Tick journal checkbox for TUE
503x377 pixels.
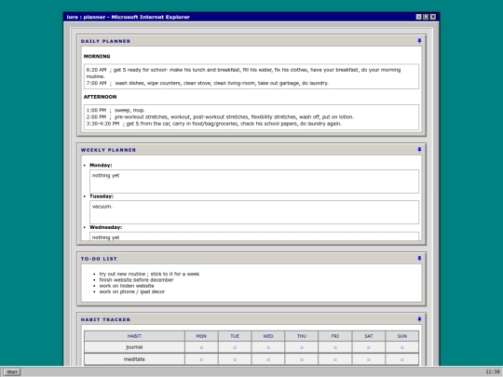(x=235, y=347)
